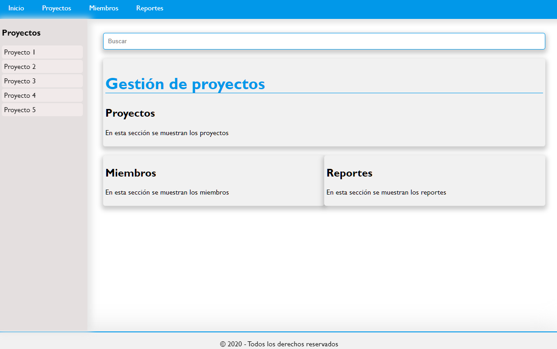
Task: Click the Gestión de proyectos heading
Action: [185, 84]
